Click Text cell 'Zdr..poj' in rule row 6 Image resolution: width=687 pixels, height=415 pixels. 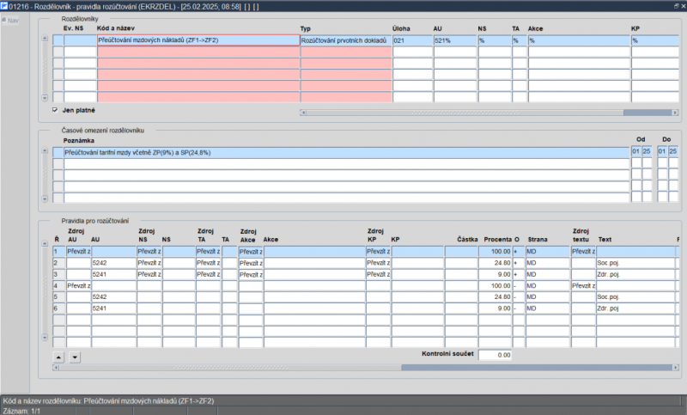coord(635,308)
